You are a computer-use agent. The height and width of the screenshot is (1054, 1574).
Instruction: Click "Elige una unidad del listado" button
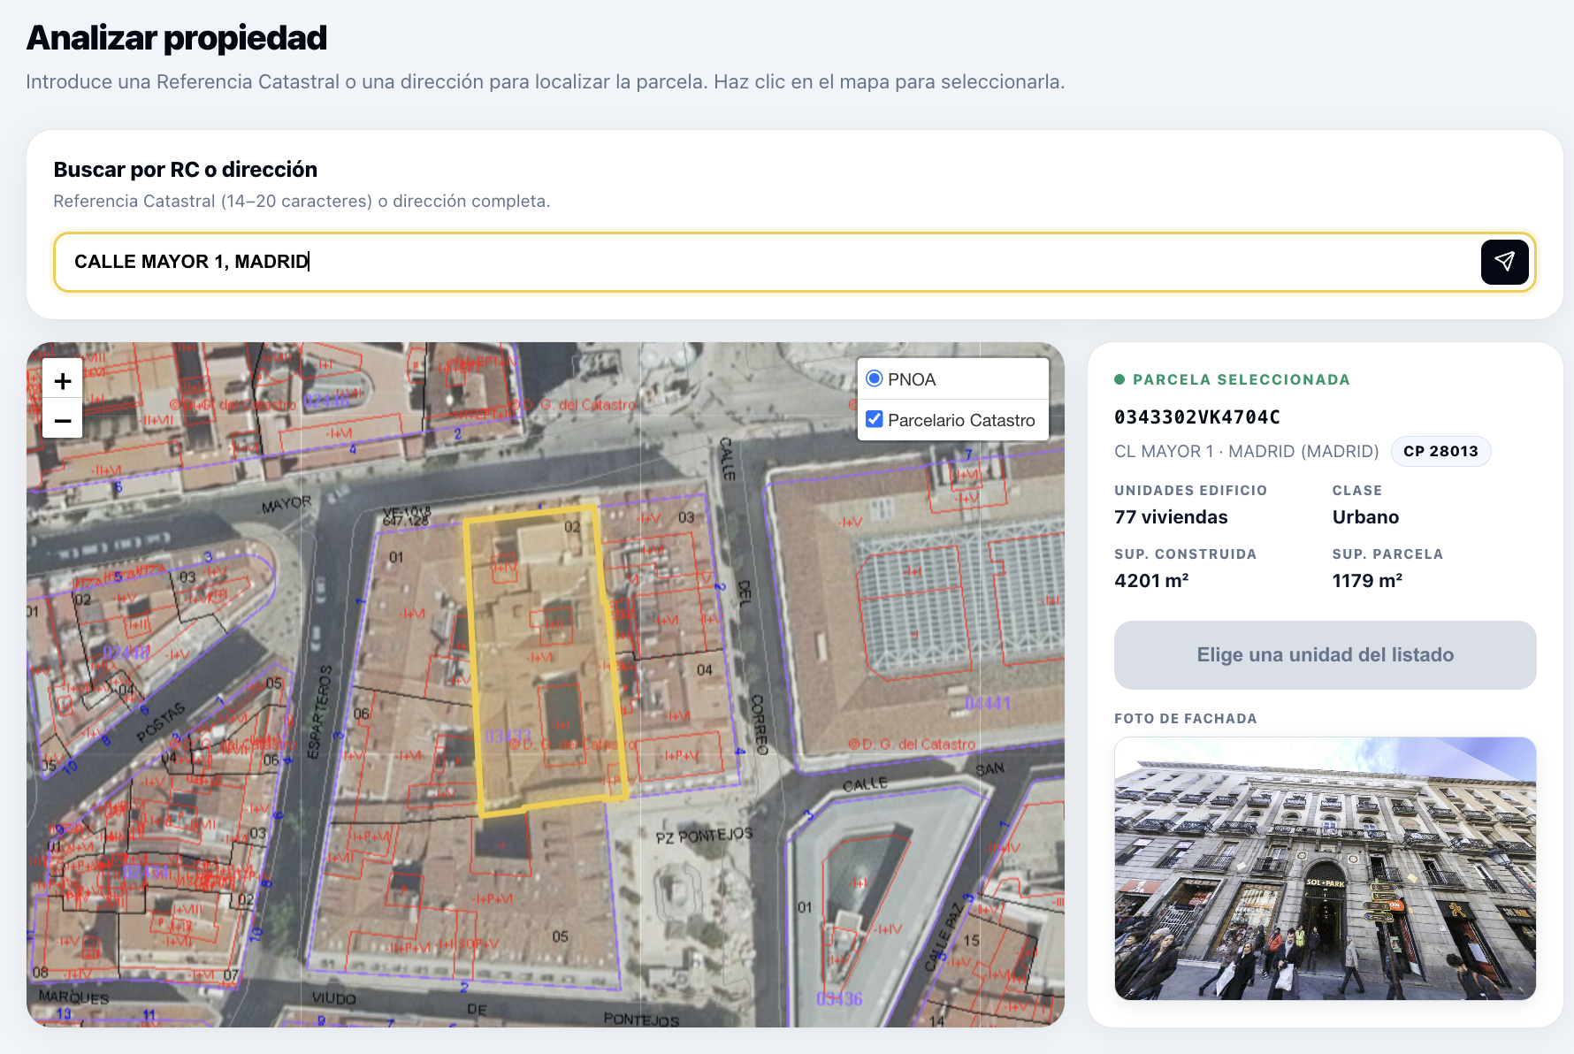point(1325,655)
